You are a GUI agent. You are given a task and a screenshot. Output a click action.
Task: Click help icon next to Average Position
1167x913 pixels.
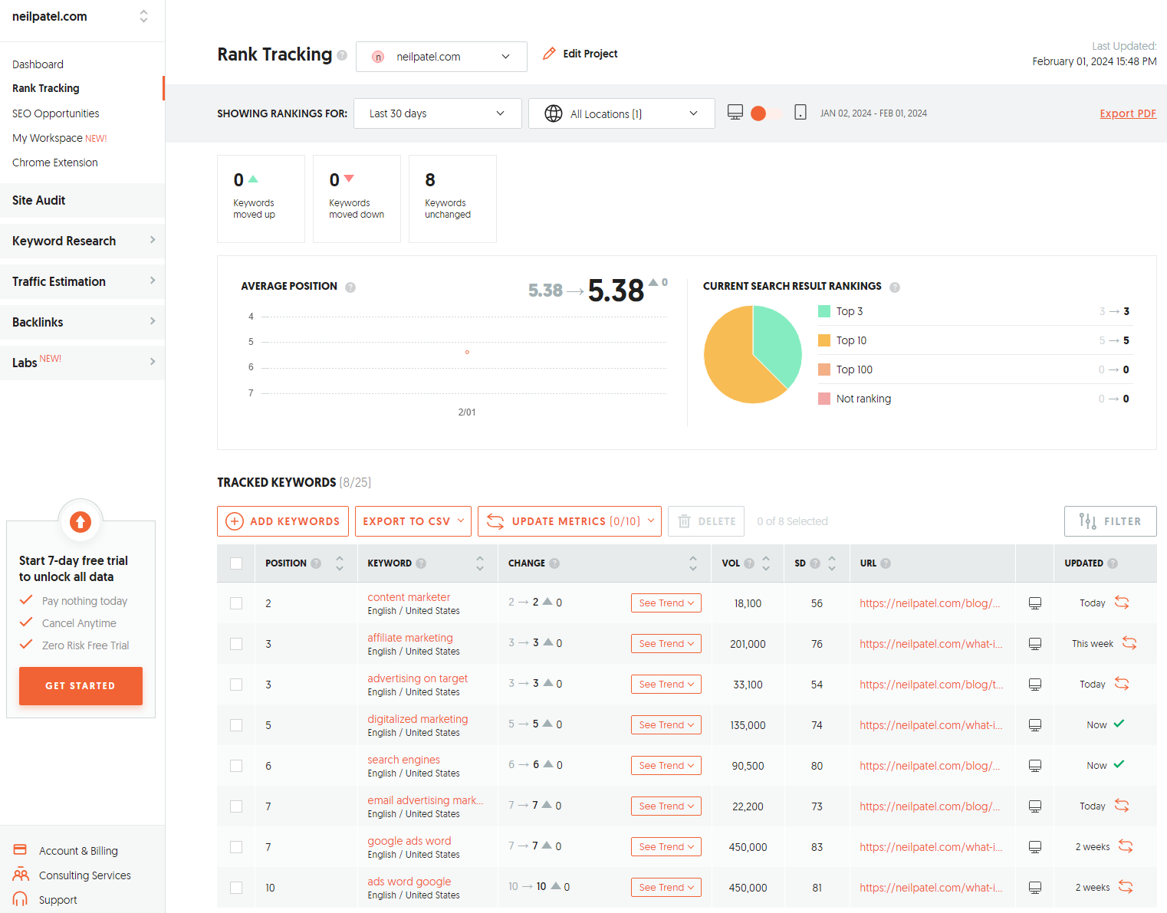point(350,287)
